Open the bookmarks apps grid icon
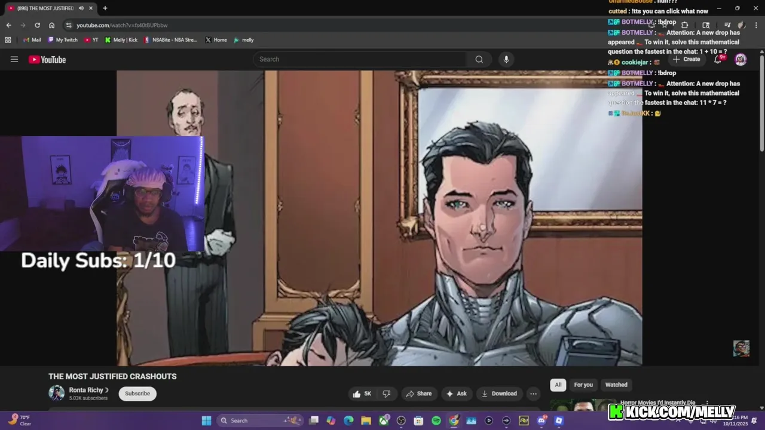Screen dimensions: 765x430 (x=8, y=40)
